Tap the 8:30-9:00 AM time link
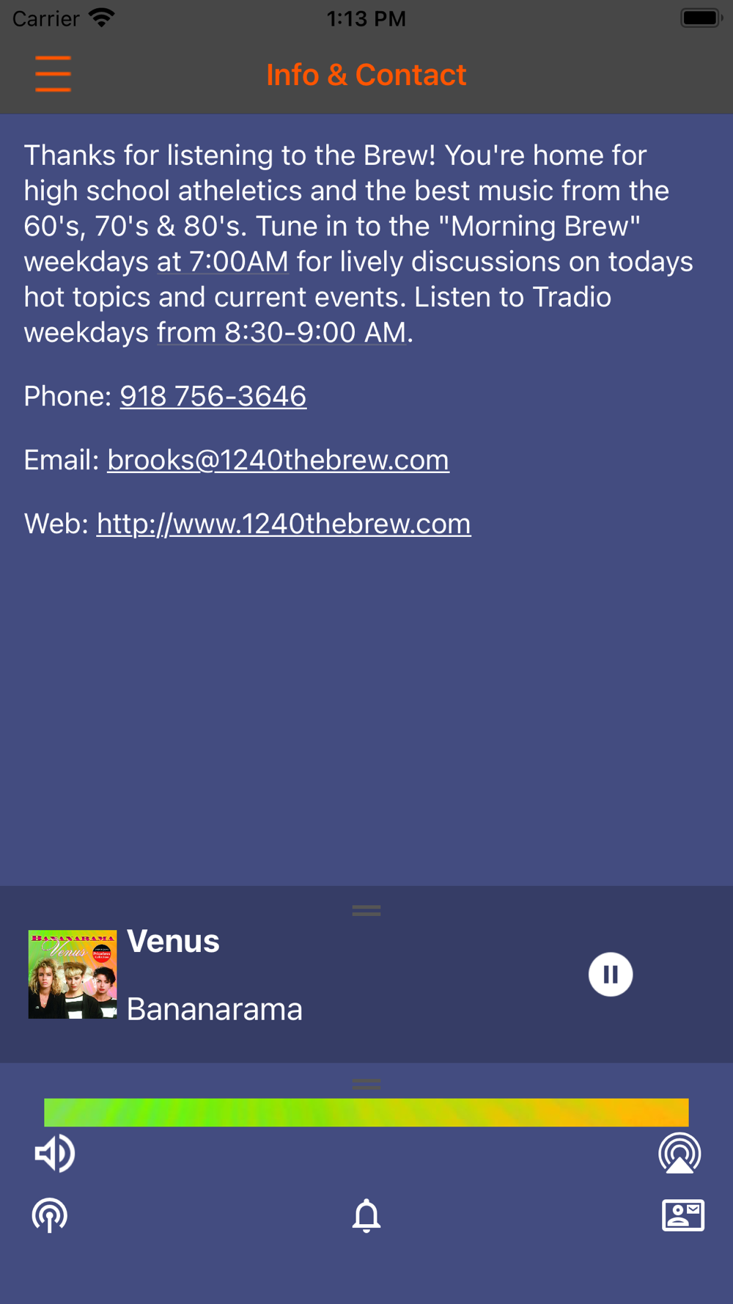The height and width of the screenshot is (1304, 733). tap(281, 332)
